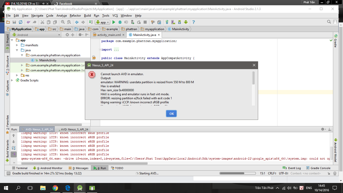Screen dimensions: 343x193
Task: Open the SDK Manager toolbar icon
Action: [179, 22]
